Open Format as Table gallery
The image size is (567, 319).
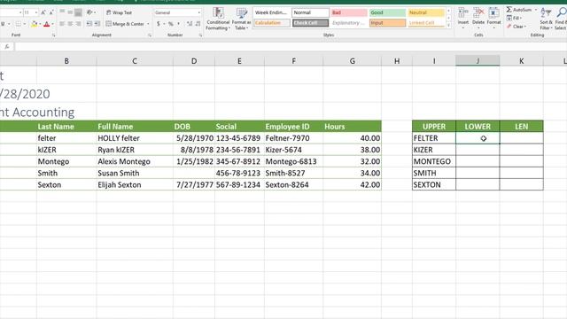point(242,19)
